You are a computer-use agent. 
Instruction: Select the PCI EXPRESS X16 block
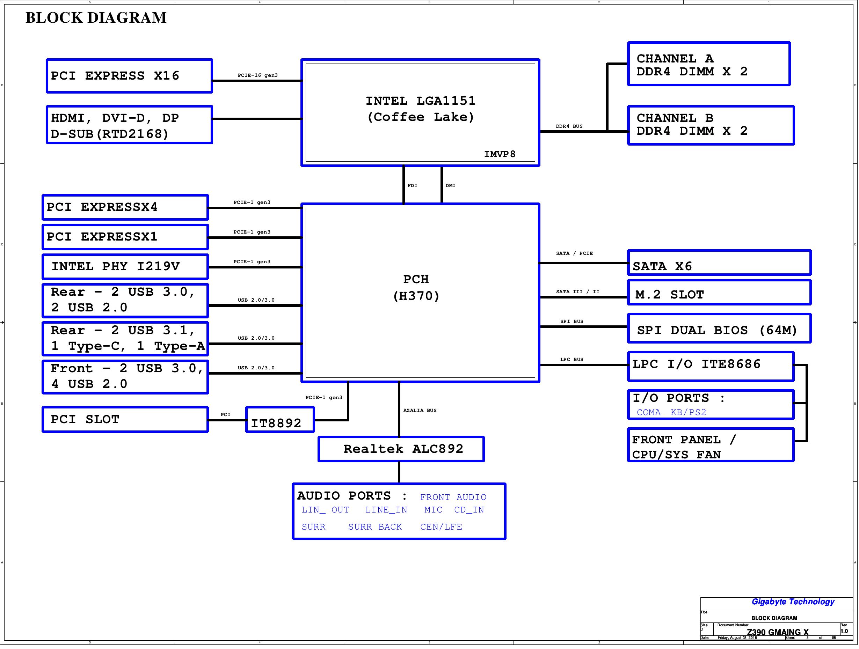(x=129, y=76)
